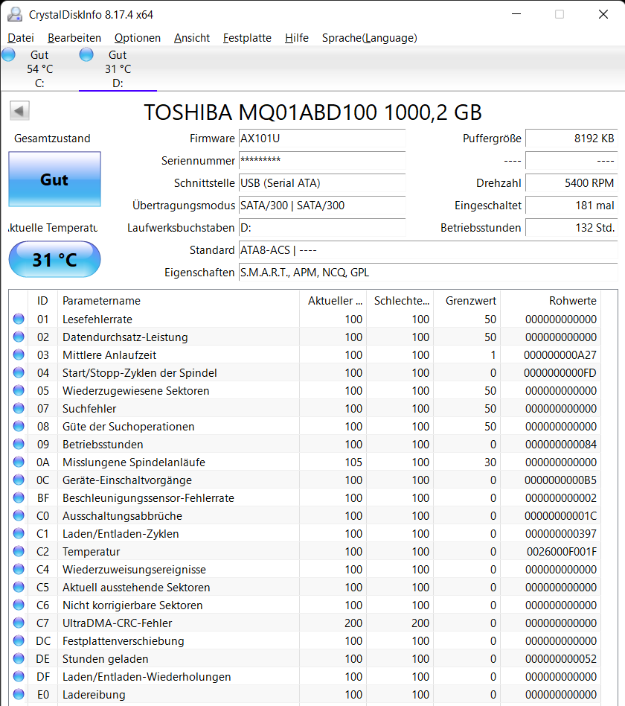Open the Festplatte menu
Screen dimensions: 625x706
click(246, 38)
